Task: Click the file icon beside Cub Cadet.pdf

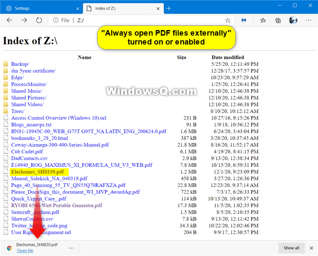Action: (6, 151)
